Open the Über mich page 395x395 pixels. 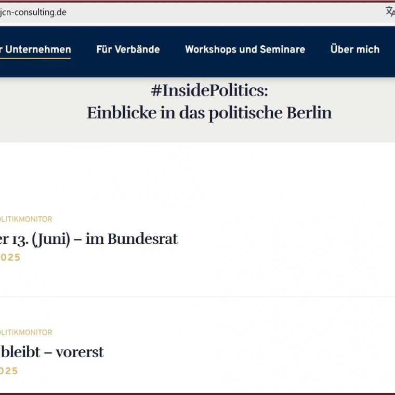point(355,49)
